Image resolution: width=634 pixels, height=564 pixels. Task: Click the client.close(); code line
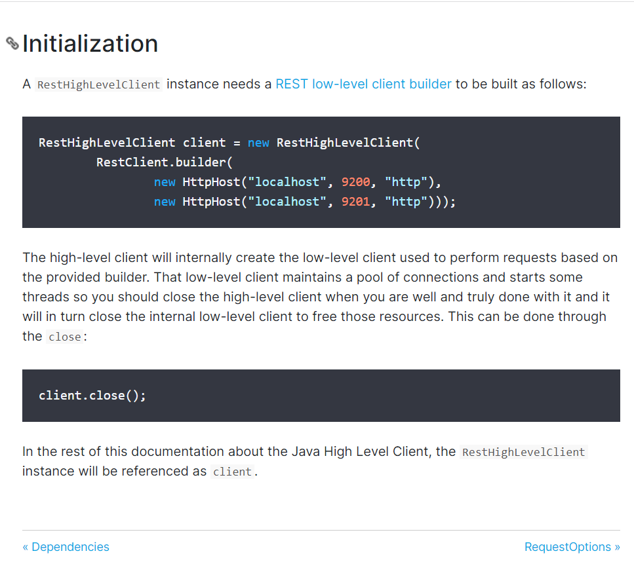pyautogui.click(x=92, y=395)
